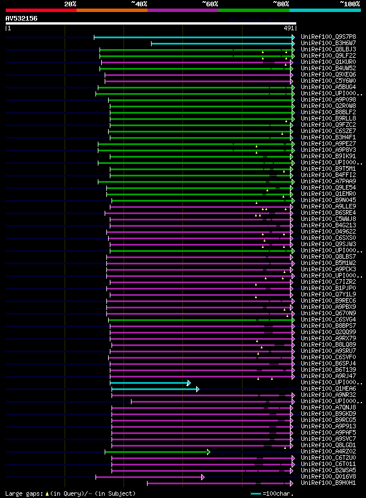Select the UniRef100_Q1KUR0 hit label

pos(328,62)
